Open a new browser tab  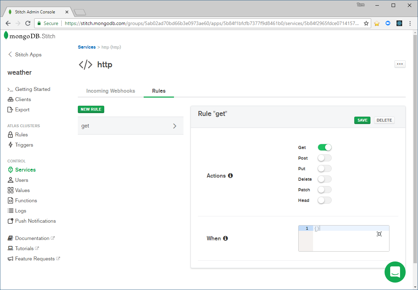[80, 12]
